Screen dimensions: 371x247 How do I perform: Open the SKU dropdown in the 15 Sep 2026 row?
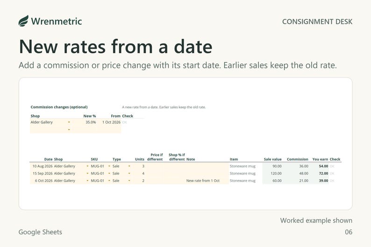(109, 174)
